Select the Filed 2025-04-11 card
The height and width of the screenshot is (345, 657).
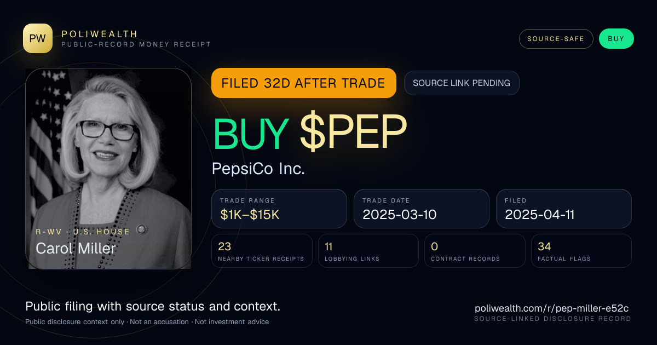click(564, 209)
